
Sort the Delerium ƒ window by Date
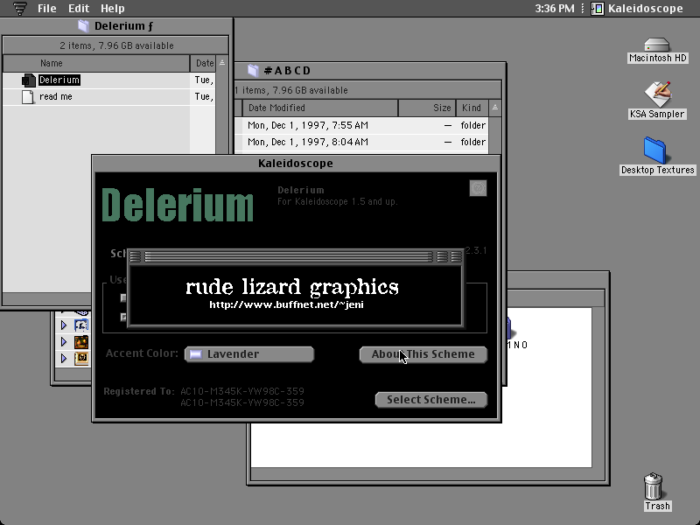[203, 63]
